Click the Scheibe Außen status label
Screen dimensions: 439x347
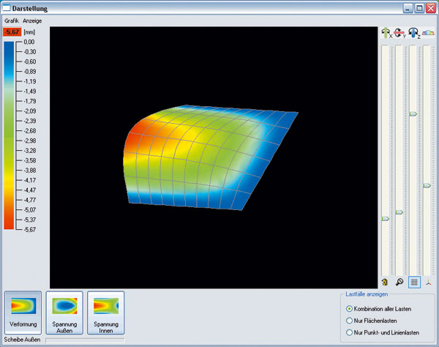coord(23,340)
